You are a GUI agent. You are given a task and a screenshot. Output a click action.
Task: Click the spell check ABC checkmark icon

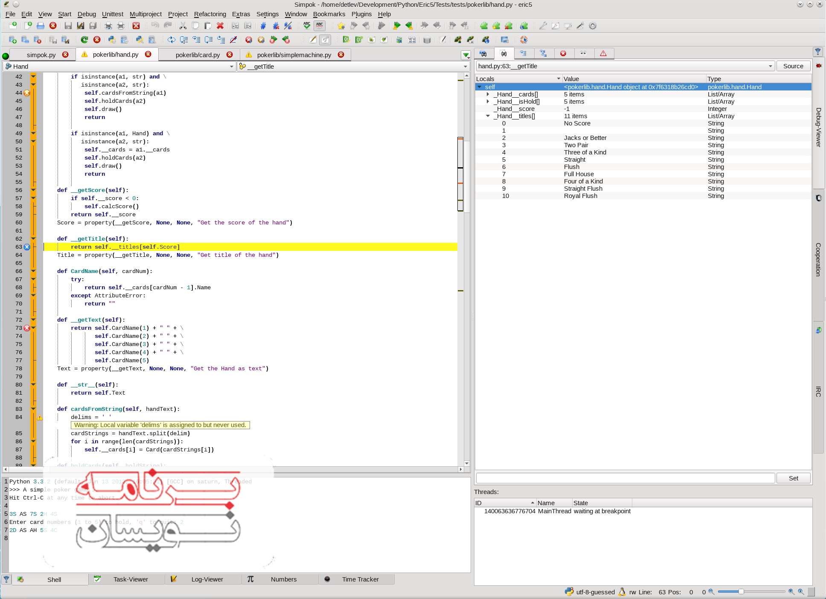(307, 26)
